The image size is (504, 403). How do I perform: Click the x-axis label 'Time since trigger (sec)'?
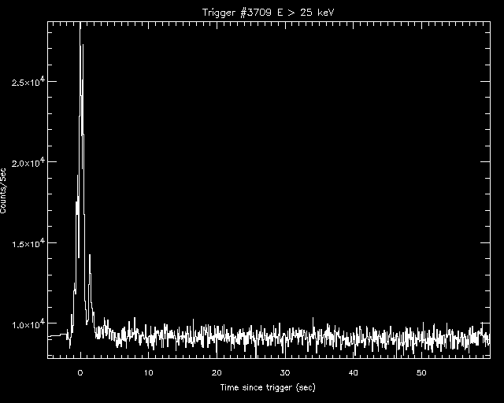268,387
